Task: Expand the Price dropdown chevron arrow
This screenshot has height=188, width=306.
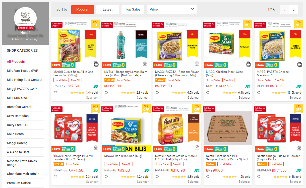Action: pos(193,9)
